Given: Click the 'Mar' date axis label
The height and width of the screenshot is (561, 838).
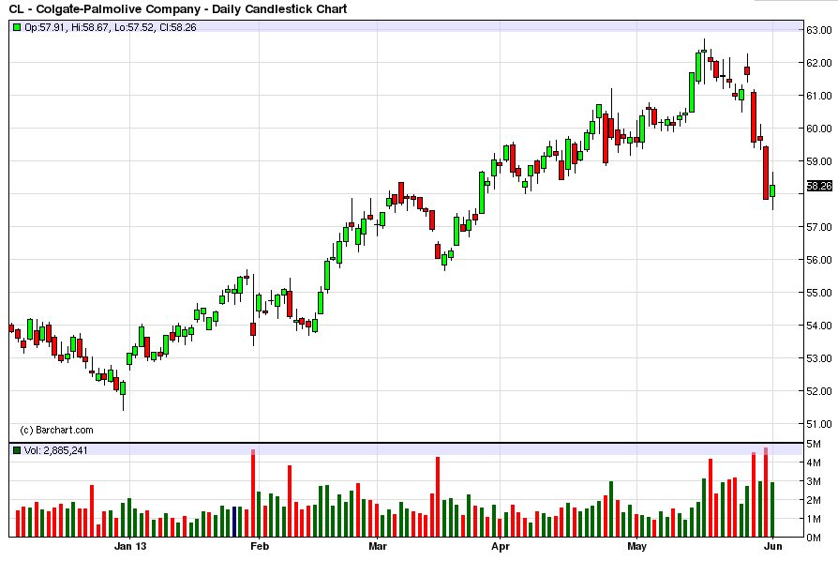Looking at the screenshot, I should tap(378, 547).
